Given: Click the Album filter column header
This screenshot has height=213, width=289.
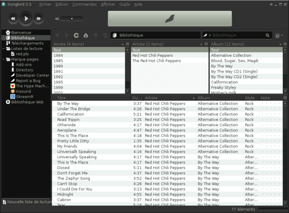Looking at the screenshot, I should [x=246, y=44].
